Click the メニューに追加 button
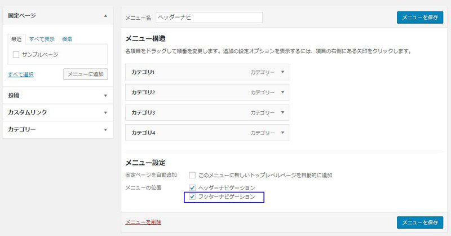The height and width of the screenshot is (236, 451). [86, 75]
